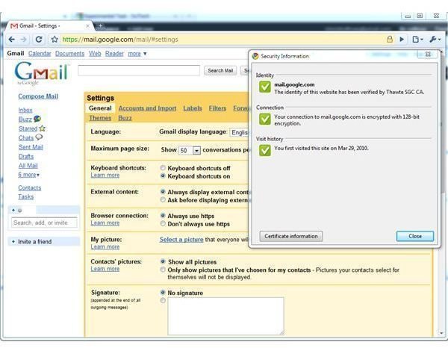Close the Gmail - Settings tab
This screenshot has height=348, width=448.
(x=87, y=26)
